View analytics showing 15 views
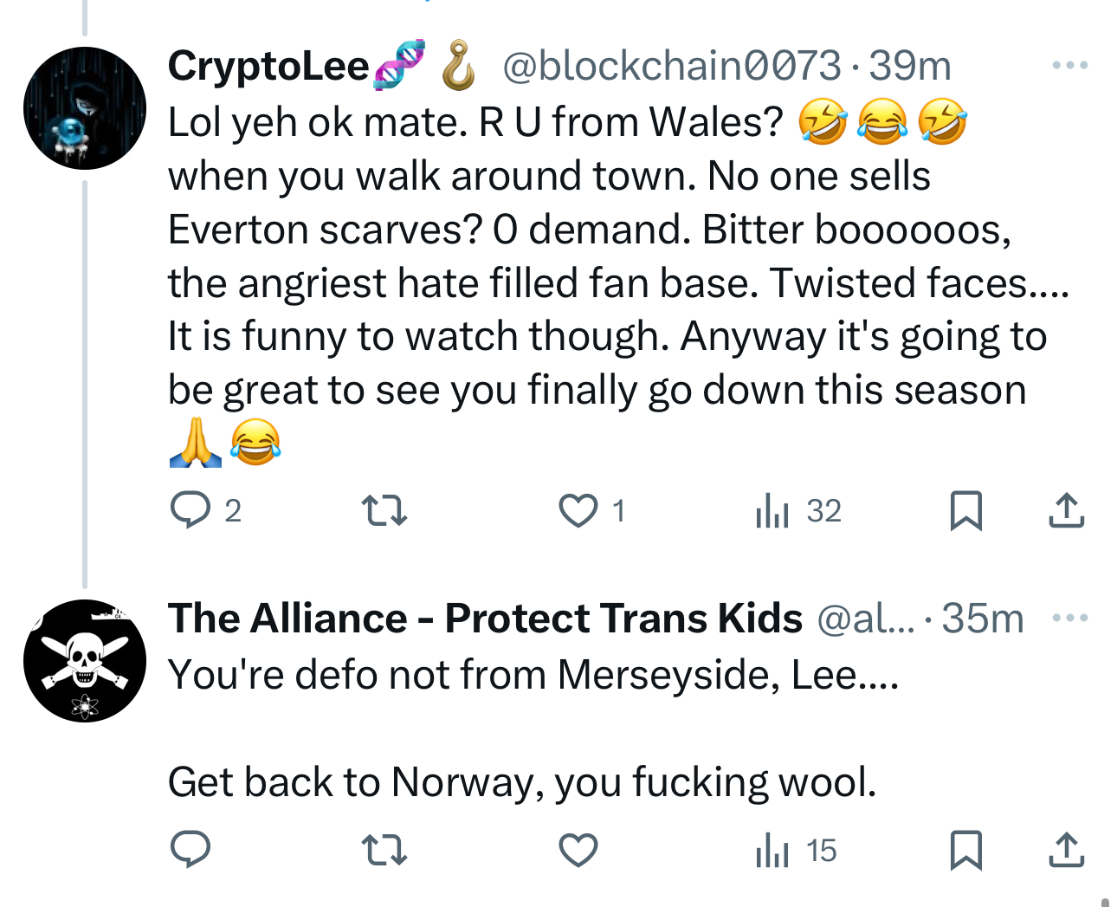 795,850
